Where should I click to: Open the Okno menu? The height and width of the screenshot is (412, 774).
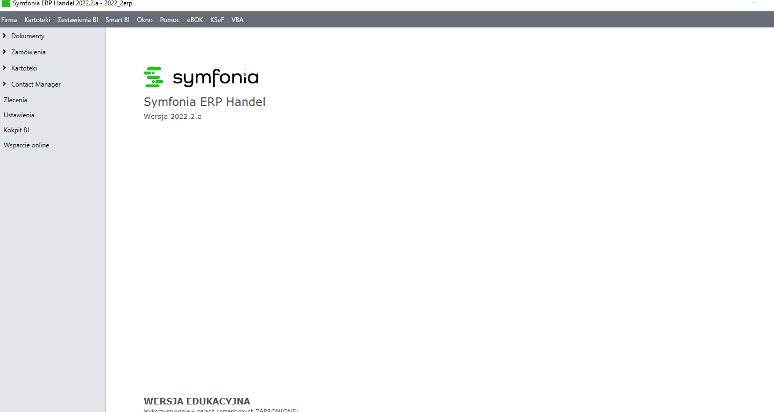[145, 20]
